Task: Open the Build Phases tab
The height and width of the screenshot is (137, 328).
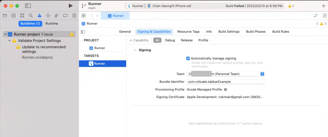Action: pyautogui.click(x=256, y=32)
